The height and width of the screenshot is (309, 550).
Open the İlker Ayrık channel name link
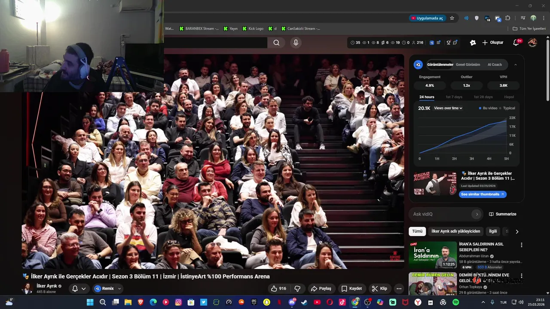47,286
